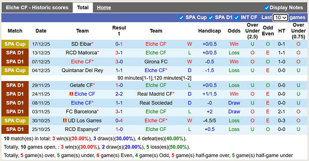
Task: Uncheck the SPA Cup filter checkbox
Action: [181, 17]
